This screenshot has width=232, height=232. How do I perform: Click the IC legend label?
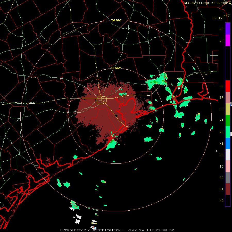pos(221,167)
